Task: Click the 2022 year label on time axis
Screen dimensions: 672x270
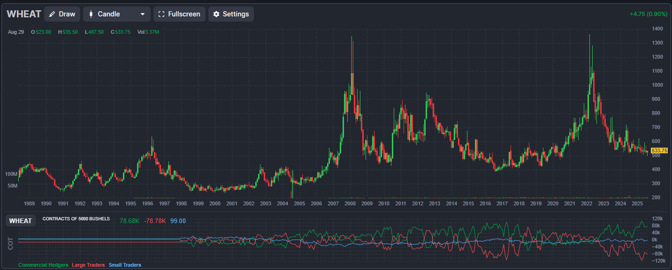Action: (587, 203)
